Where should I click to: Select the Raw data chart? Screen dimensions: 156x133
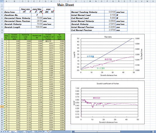(108, 56)
